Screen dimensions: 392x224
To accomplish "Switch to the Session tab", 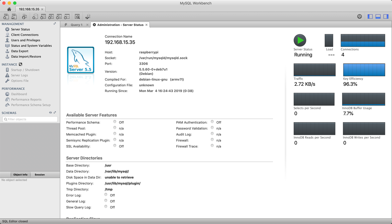I will tap(39, 175).
